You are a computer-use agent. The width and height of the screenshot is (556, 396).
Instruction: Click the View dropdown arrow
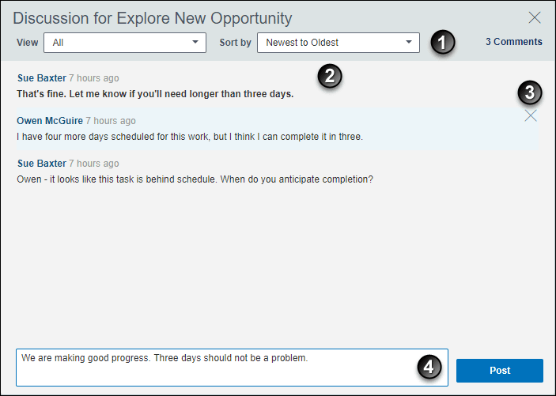click(195, 42)
